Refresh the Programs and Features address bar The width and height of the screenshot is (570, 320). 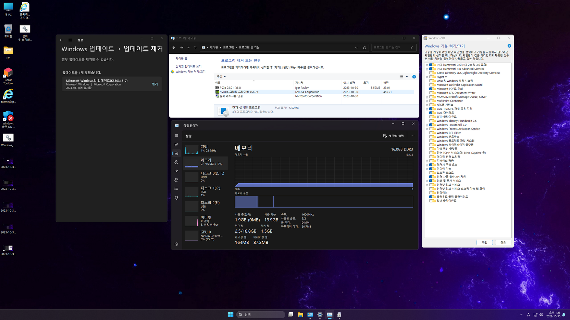coord(364,48)
